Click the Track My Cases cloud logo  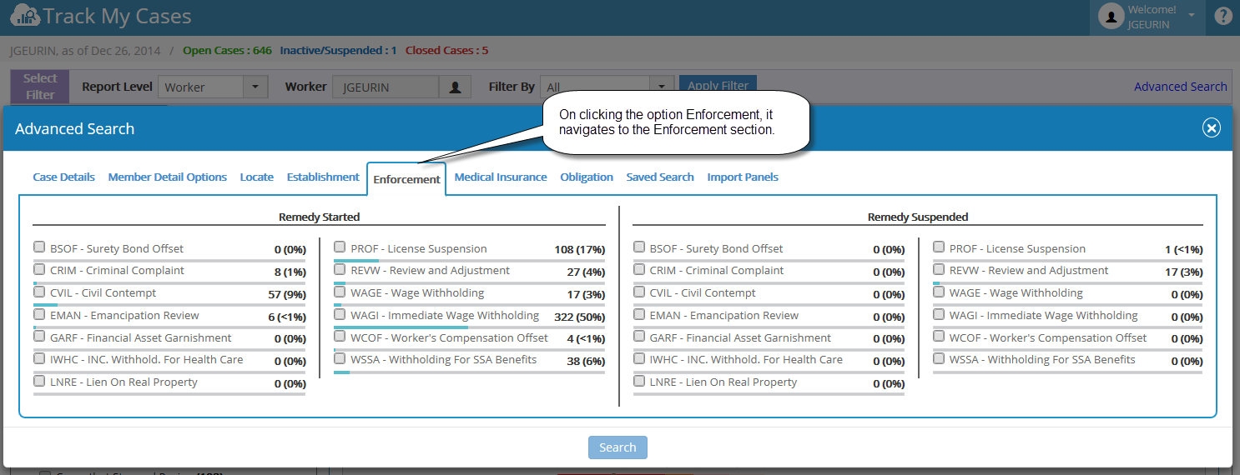click(x=25, y=16)
